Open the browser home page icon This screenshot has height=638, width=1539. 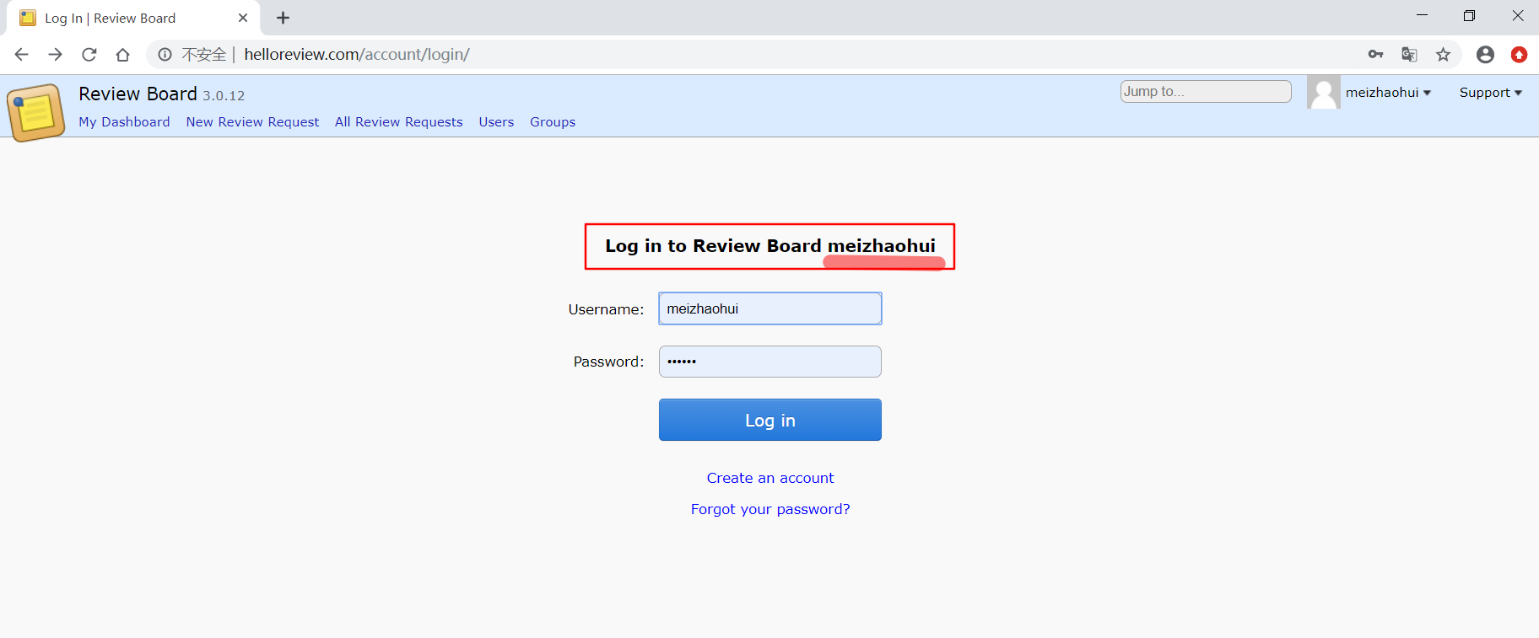[122, 55]
